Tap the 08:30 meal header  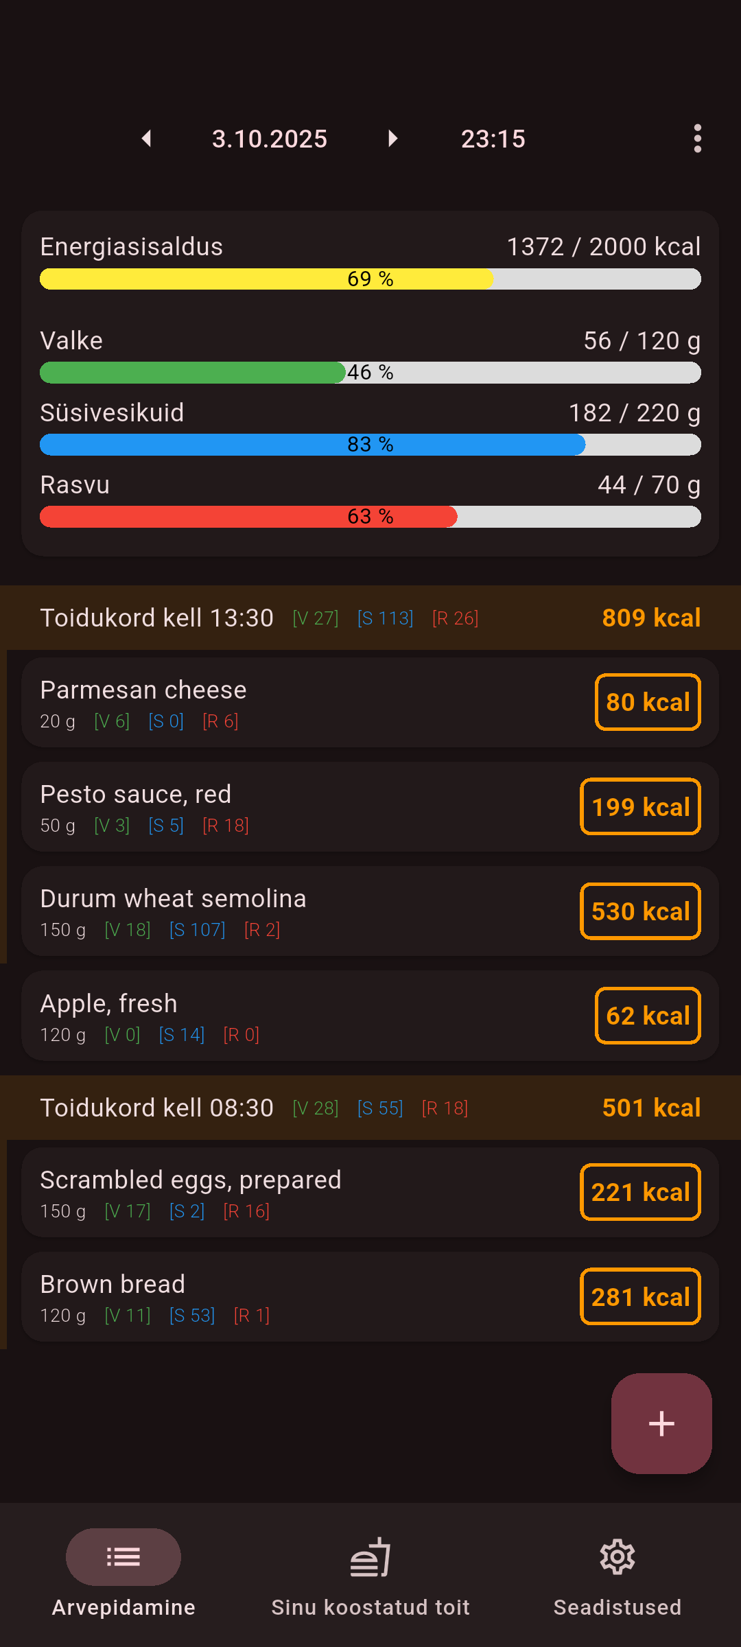click(x=370, y=1108)
